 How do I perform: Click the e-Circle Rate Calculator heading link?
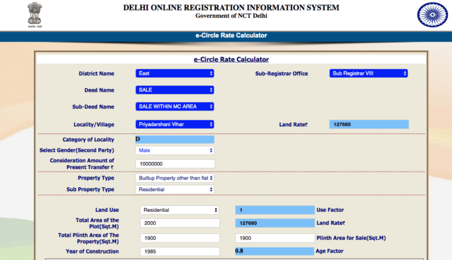pyautogui.click(x=231, y=59)
